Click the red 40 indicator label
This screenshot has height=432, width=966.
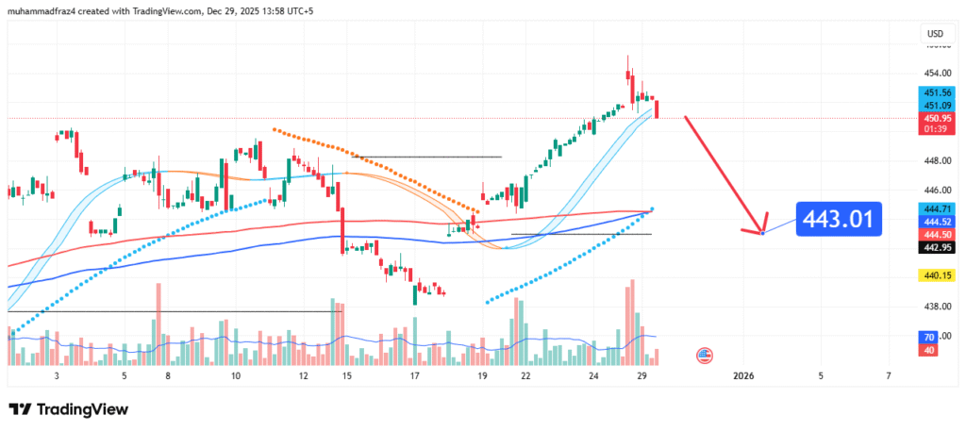928,350
